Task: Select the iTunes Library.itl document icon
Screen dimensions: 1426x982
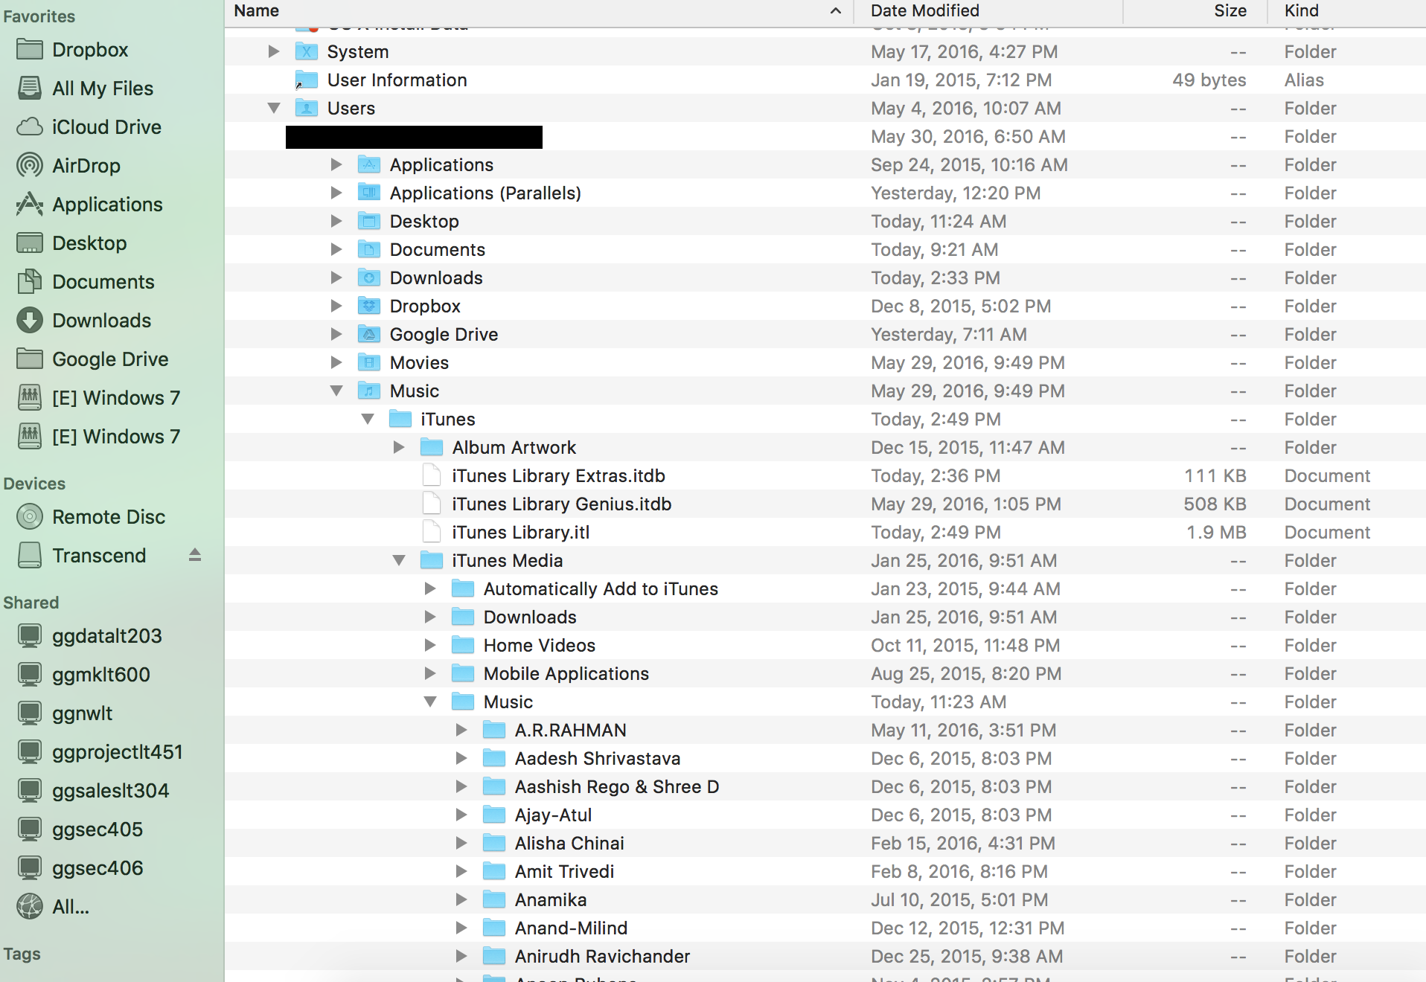Action: (x=432, y=532)
